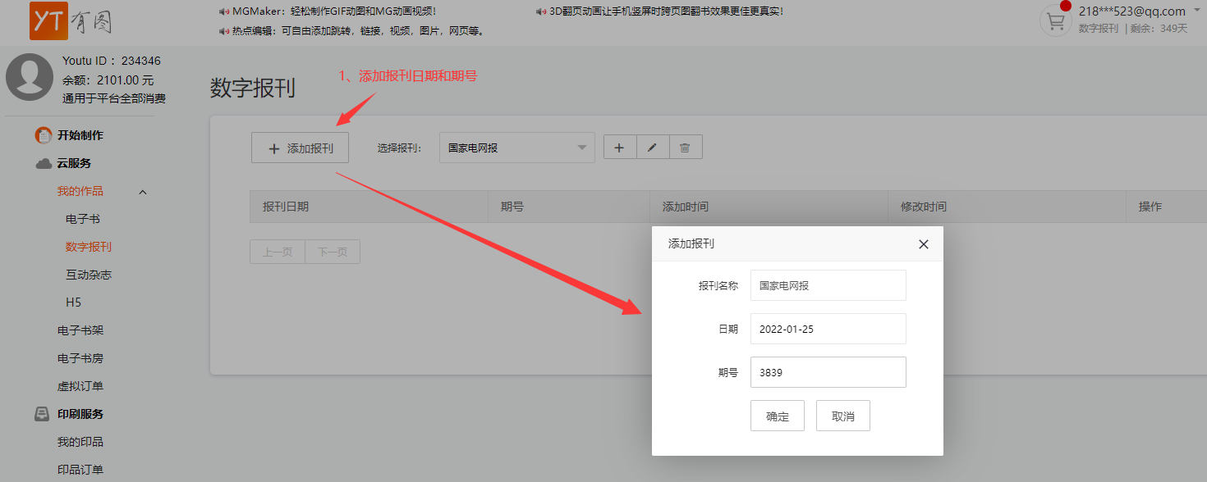This screenshot has width=1207, height=482.
Task: Click the 日期 field showing 2022-01-25
Action: click(828, 329)
